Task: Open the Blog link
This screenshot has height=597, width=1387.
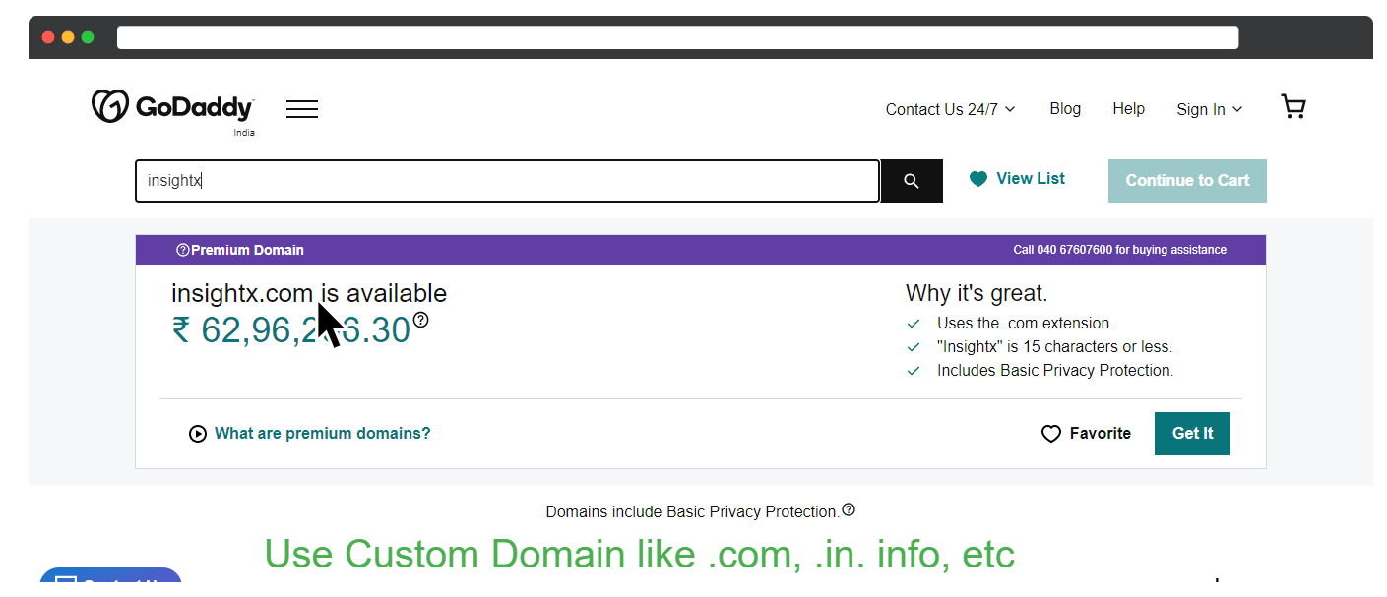Action: 1065,109
